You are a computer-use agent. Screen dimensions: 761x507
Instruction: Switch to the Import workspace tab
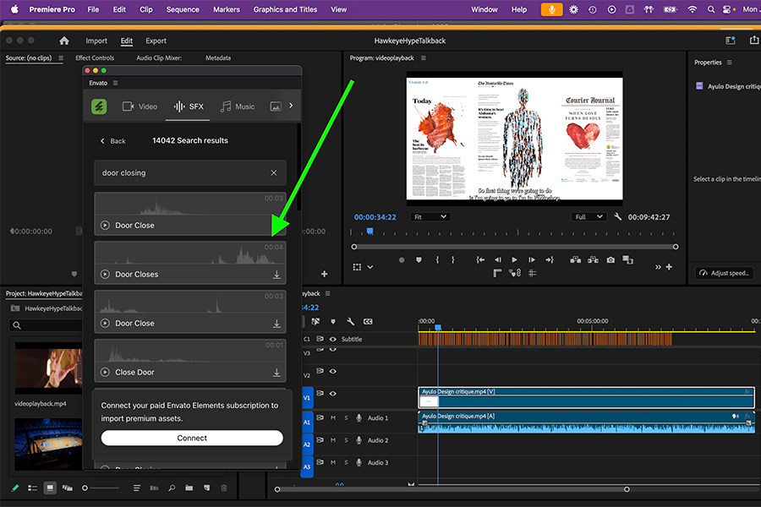(x=96, y=41)
